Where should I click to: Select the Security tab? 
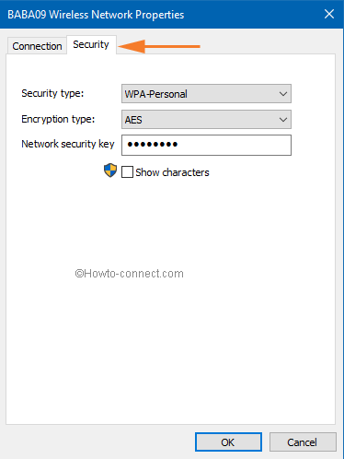pos(91,44)
